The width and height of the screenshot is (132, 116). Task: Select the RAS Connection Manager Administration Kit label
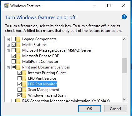[66, 101]
